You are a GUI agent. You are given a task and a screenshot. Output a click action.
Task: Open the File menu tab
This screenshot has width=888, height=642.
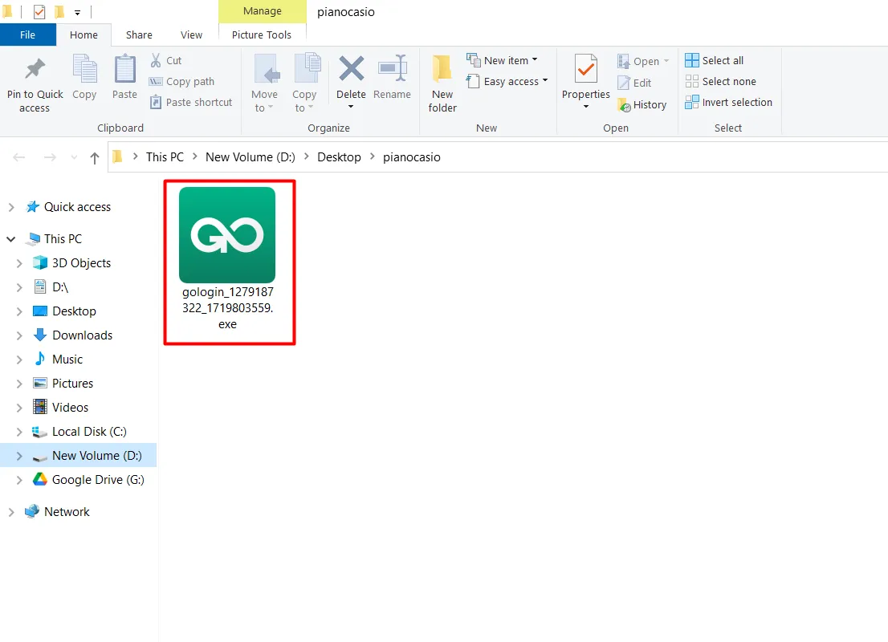[27, 35]
